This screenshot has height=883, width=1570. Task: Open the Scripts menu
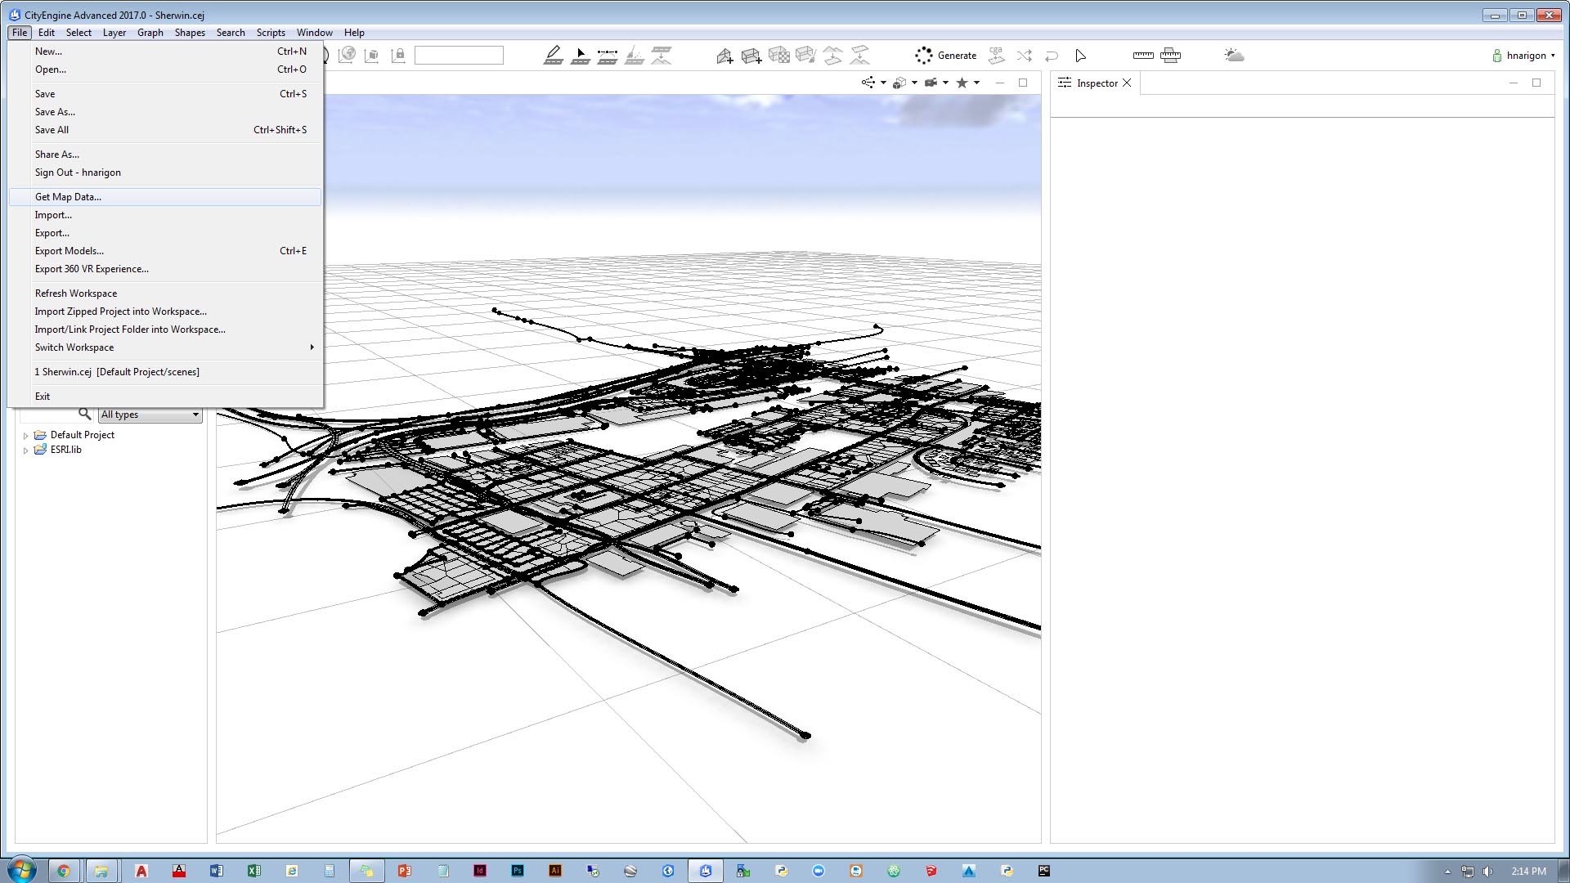coord(271,33)
